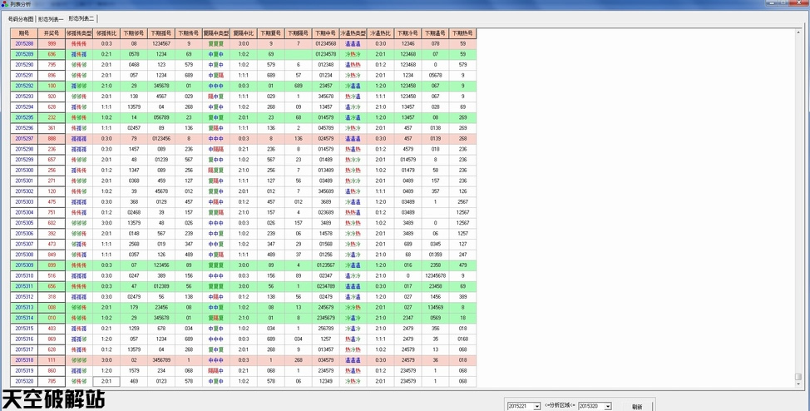
Task: Select the 邻孤传类型 column header
Action: pos(79,33)
